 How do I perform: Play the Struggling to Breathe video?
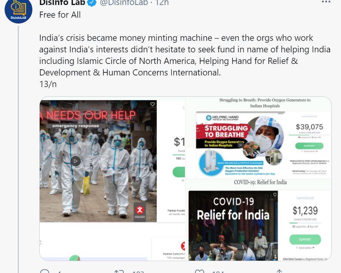click(240, 145)
